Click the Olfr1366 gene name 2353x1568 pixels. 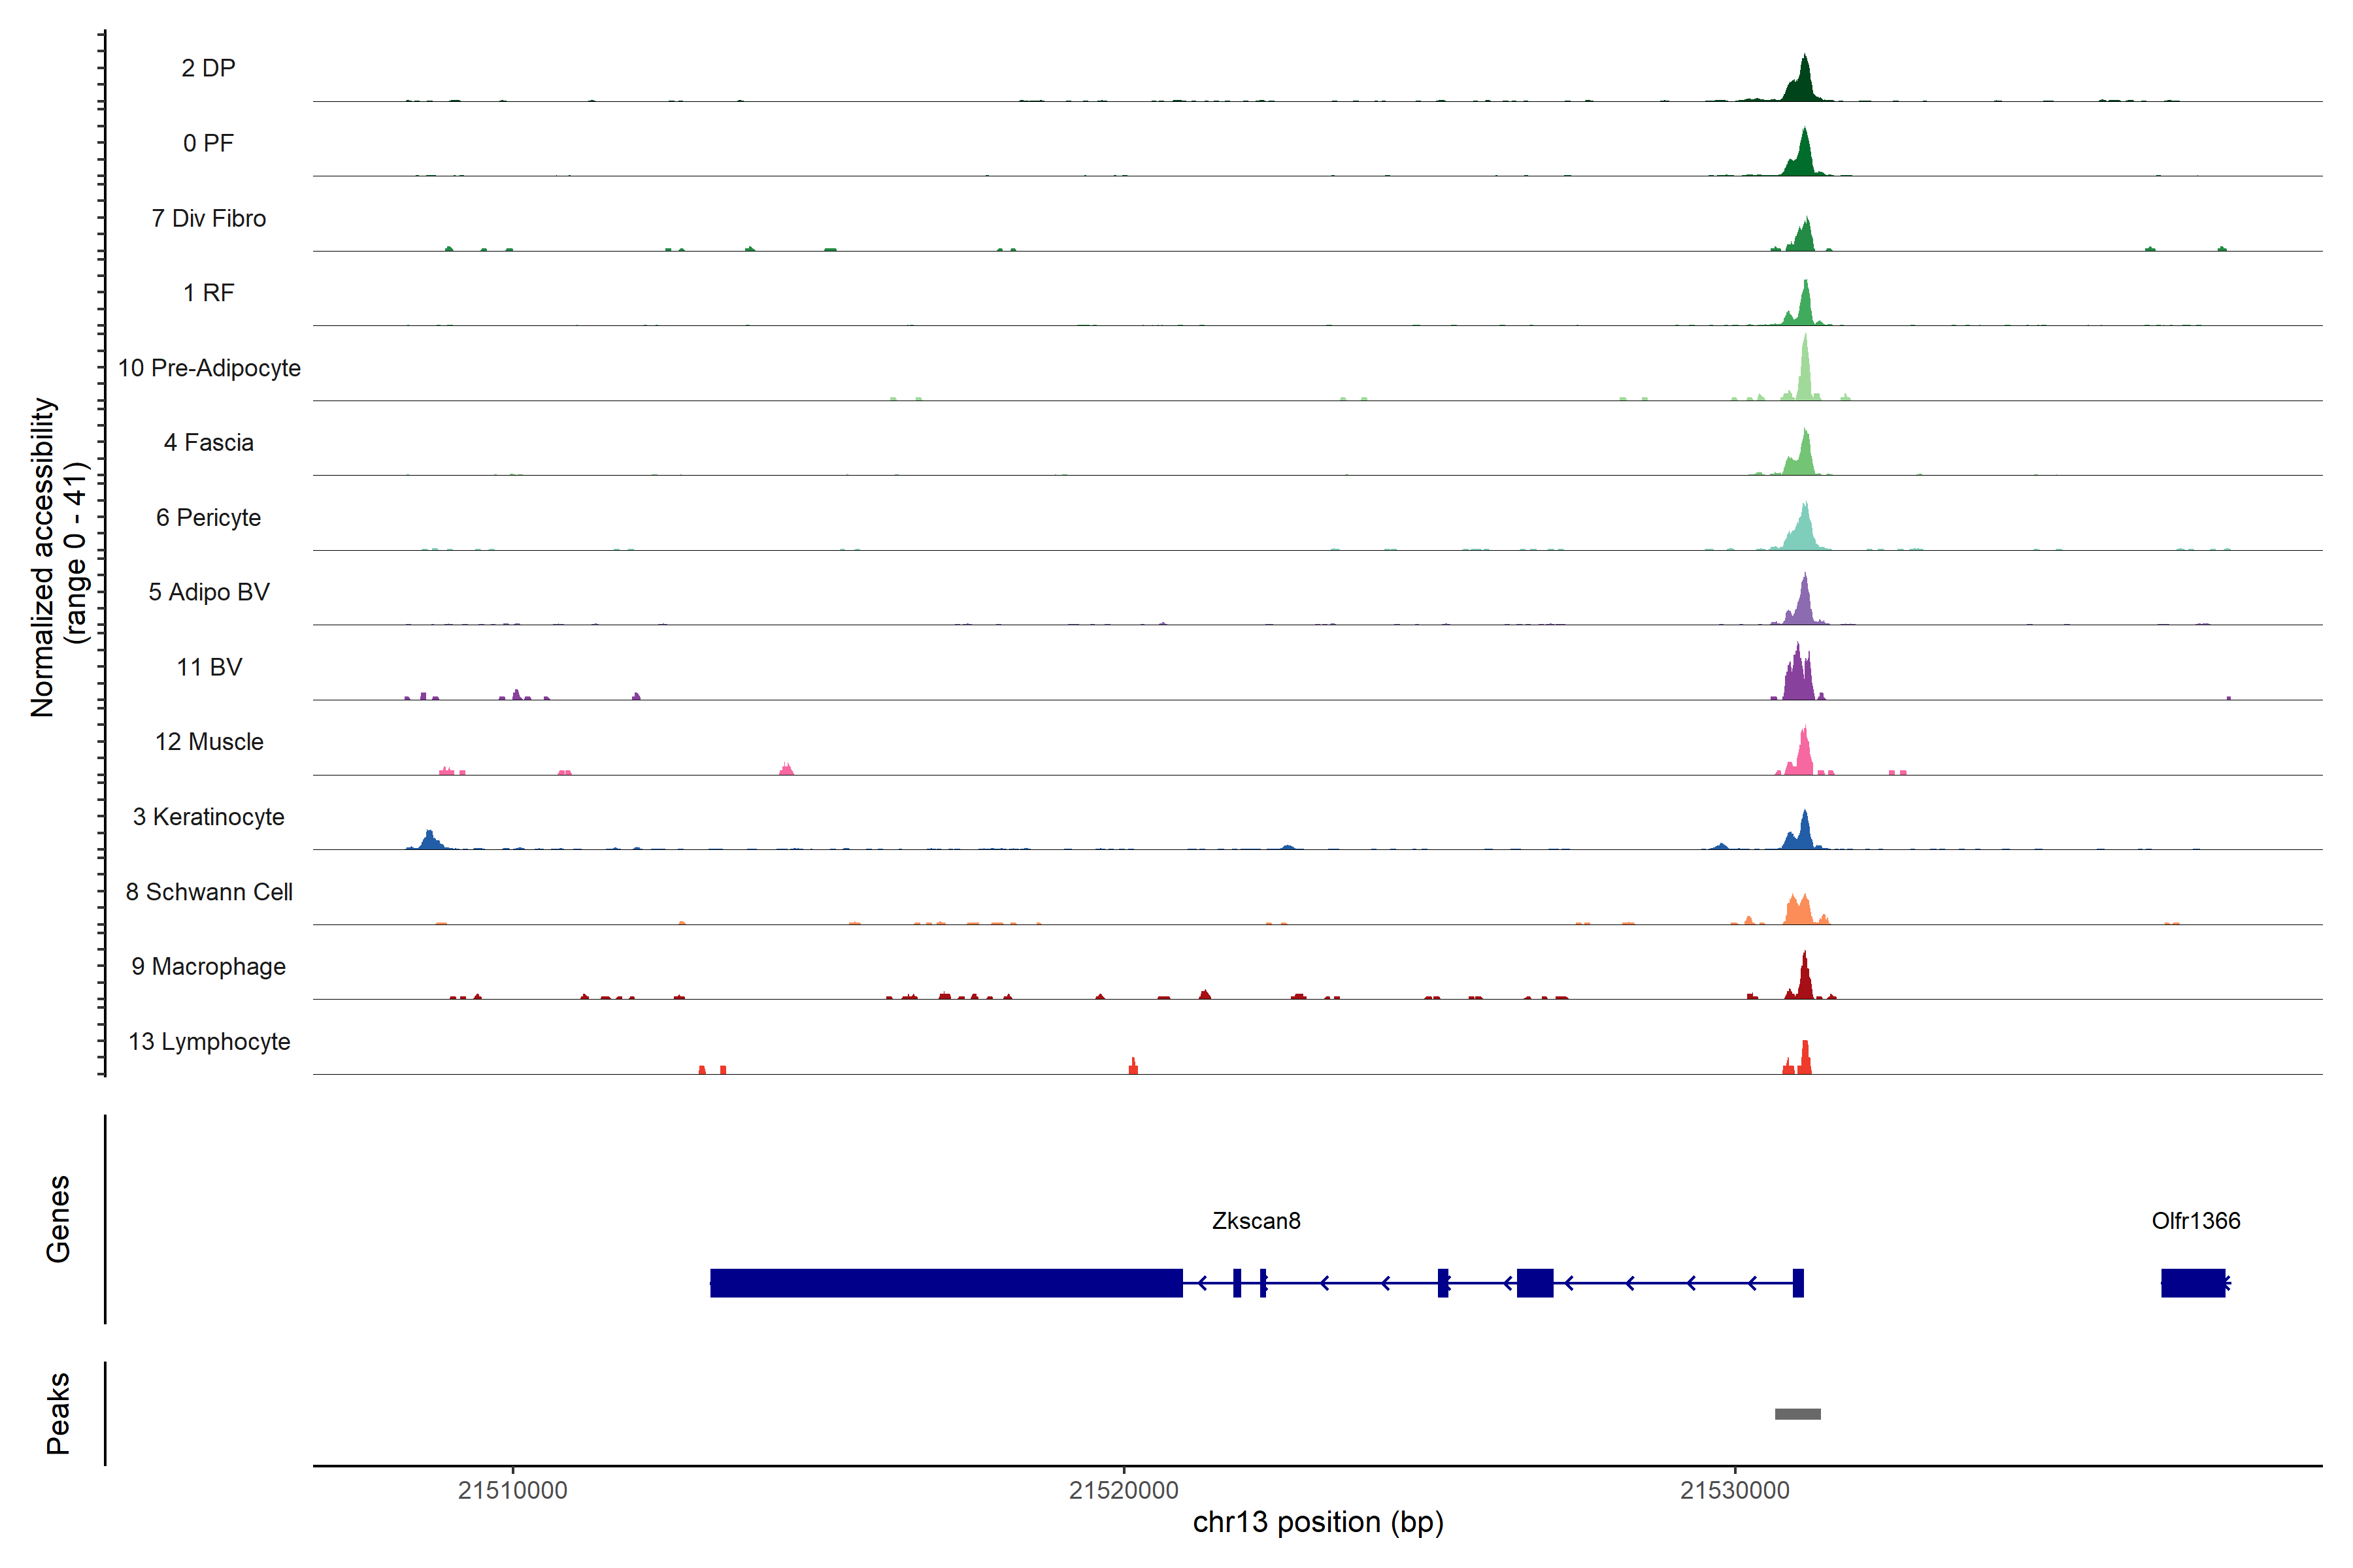(x=2195, y=1220)
